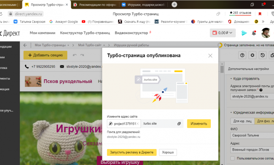This screenshot has height=165, width=274.
Task: Collapse Куда отправлять section
Action: (x=245, y=79)
